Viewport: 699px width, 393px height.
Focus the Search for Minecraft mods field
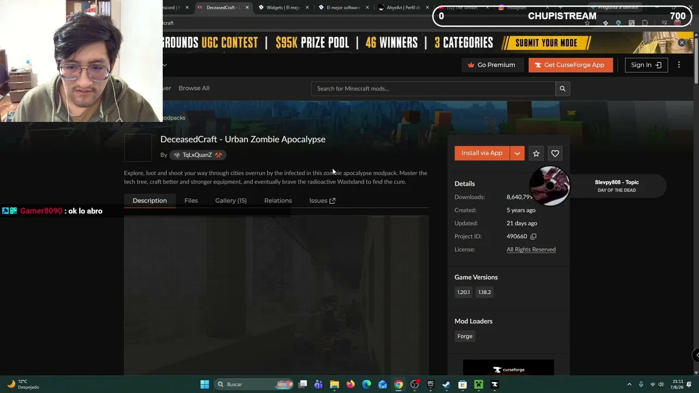434,88
